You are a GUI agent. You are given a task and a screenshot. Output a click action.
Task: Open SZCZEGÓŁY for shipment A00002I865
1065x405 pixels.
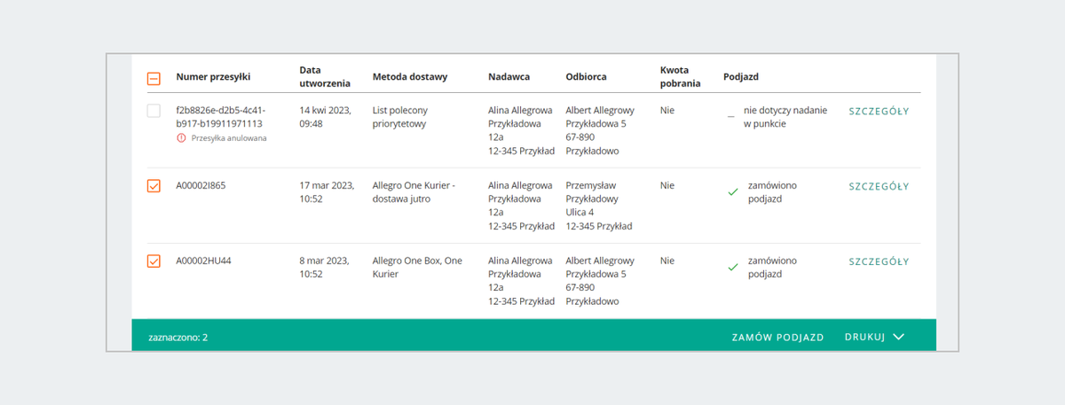pos(879,186)
